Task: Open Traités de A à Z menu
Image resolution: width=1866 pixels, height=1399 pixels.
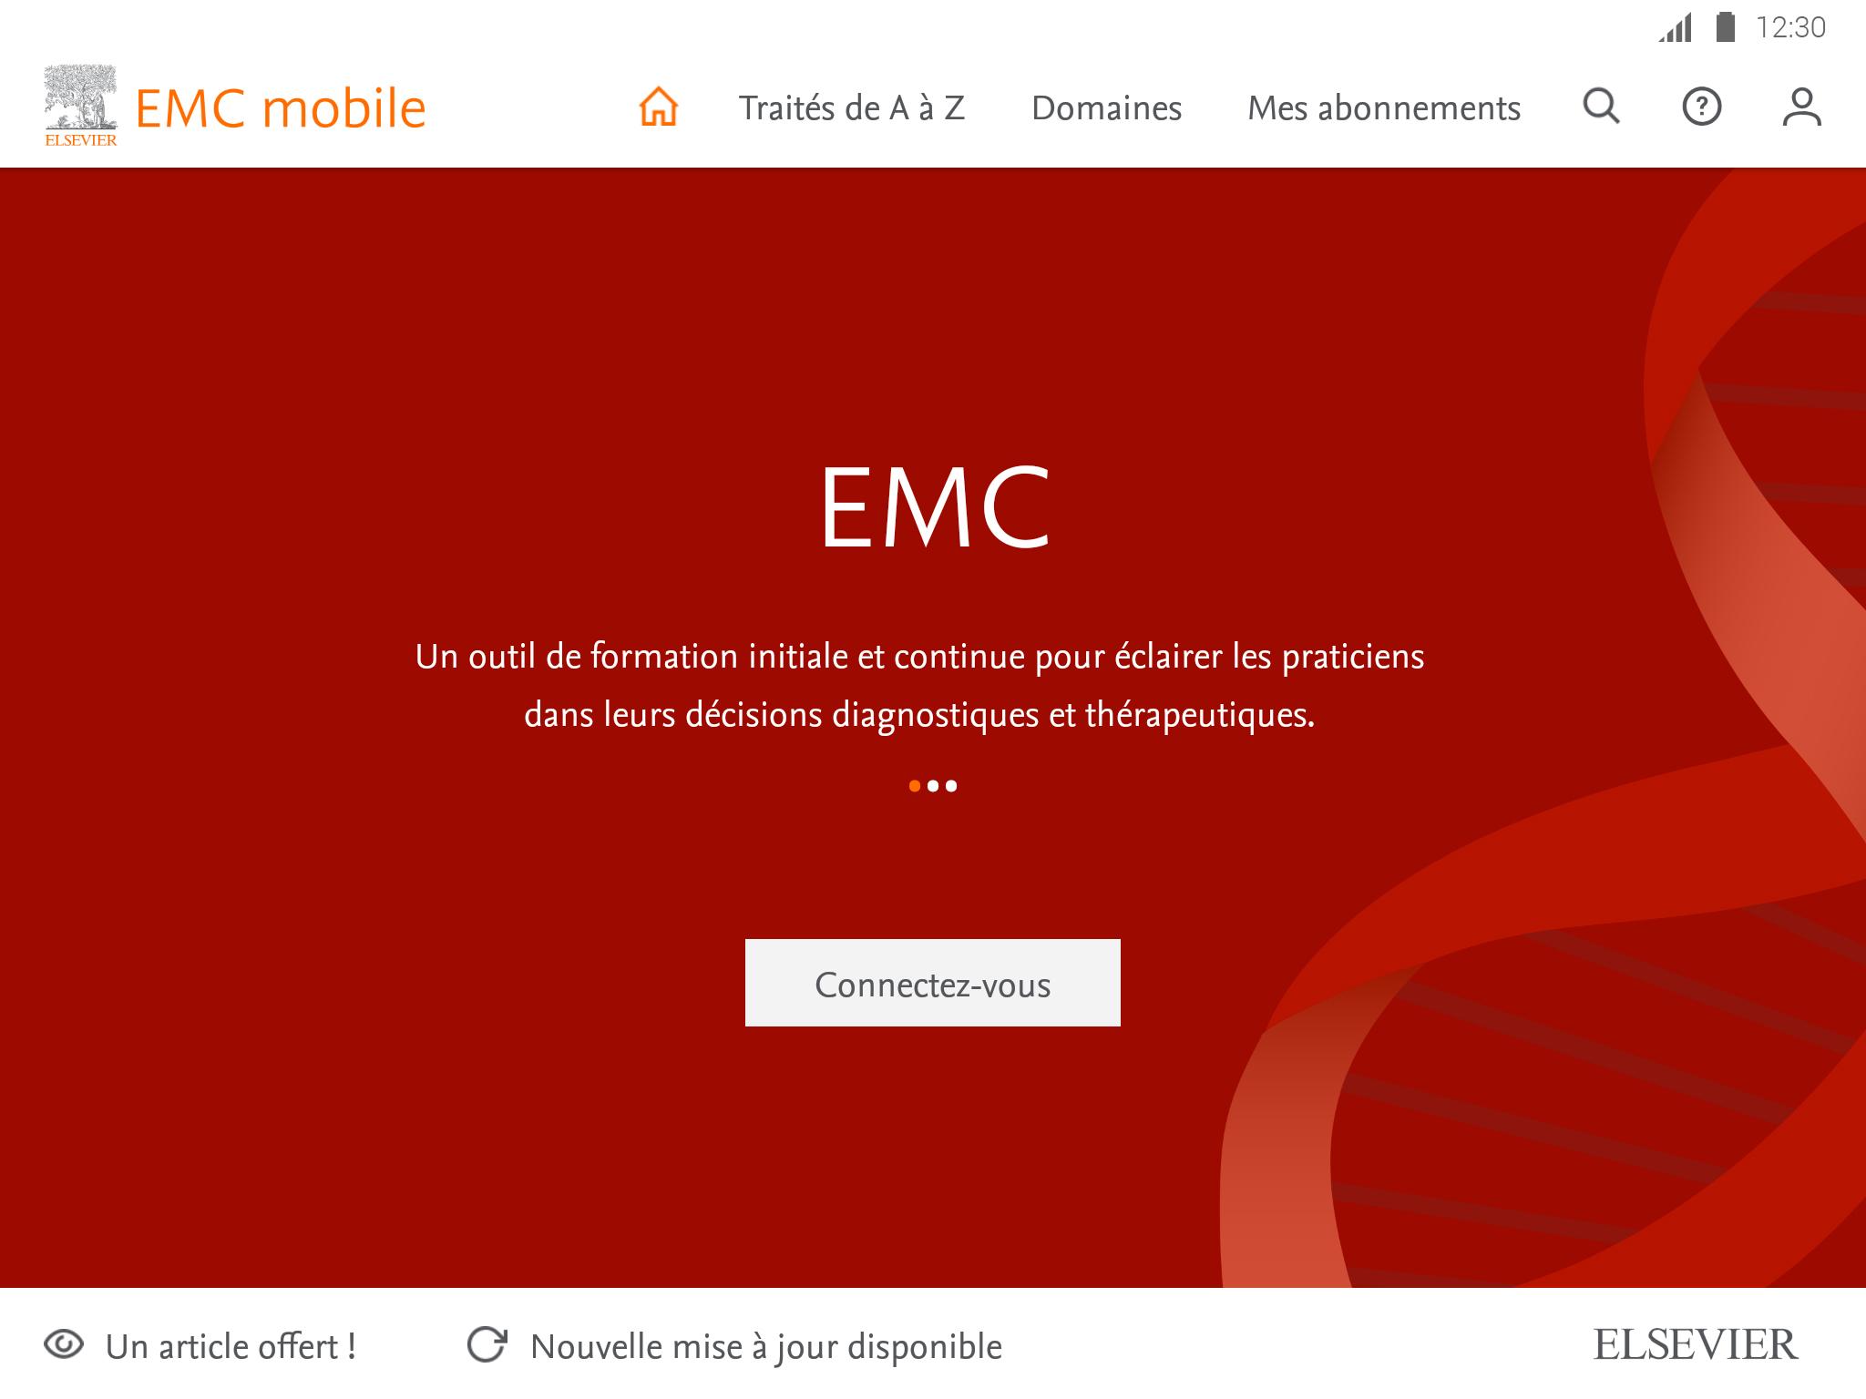Action: [851, 107]
